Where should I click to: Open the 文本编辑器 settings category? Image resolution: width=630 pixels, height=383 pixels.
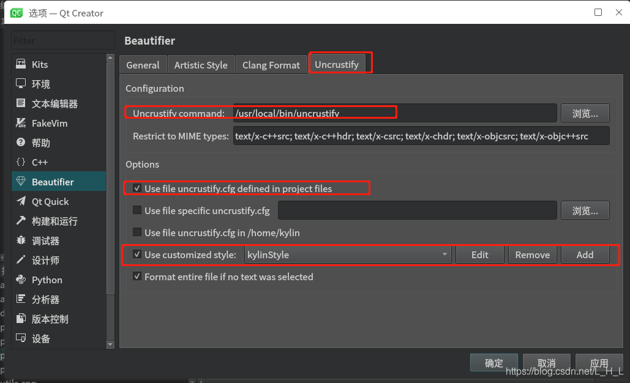coord(59,103)
